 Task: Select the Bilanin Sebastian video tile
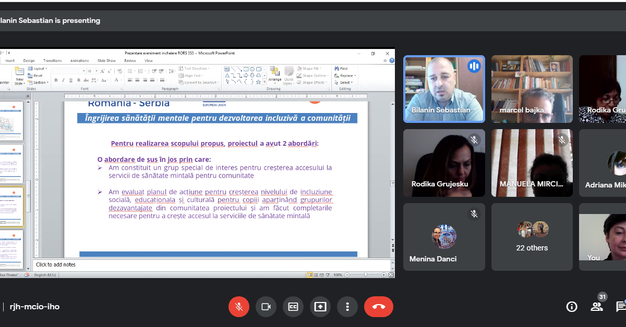(x=444, y=89)
